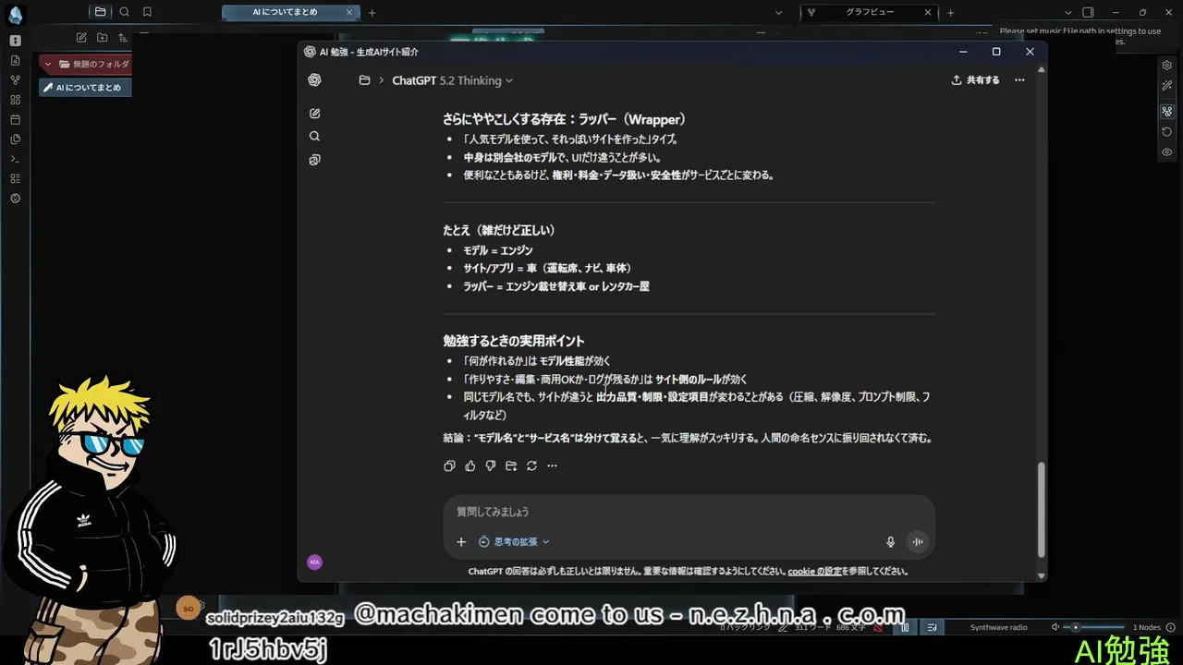Change sort order in Obsidian file explorer
This screenshot has height=665, width=1183.
click(122, 38)
